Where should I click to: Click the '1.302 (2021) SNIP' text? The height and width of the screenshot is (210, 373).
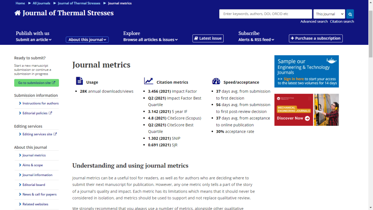(164, 138)
